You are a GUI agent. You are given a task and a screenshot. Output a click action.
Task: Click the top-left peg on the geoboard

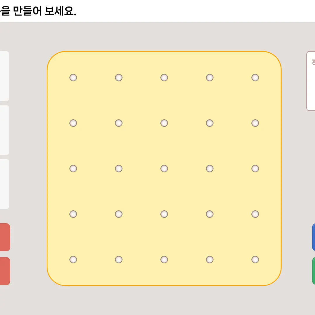coord(73,77)
